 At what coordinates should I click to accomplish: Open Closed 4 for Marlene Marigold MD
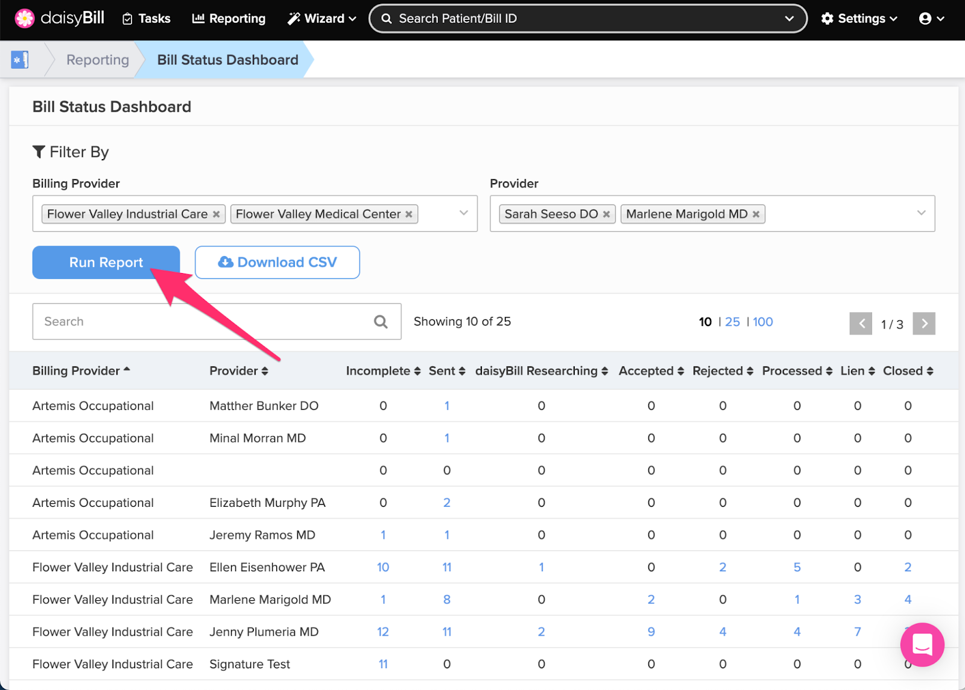tap(908, 600)
